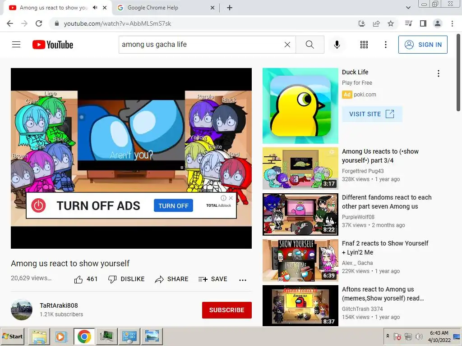Share this page from address bar
This screenshot has height=346, width=462.
pos(376,23)
